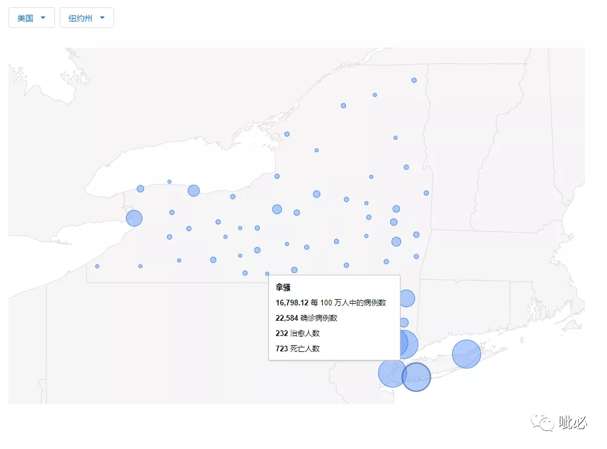Open the 美国 country dropdown

32,18
